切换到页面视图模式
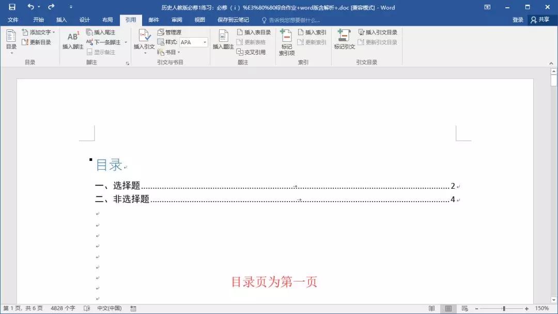 [x=448, y=307]
